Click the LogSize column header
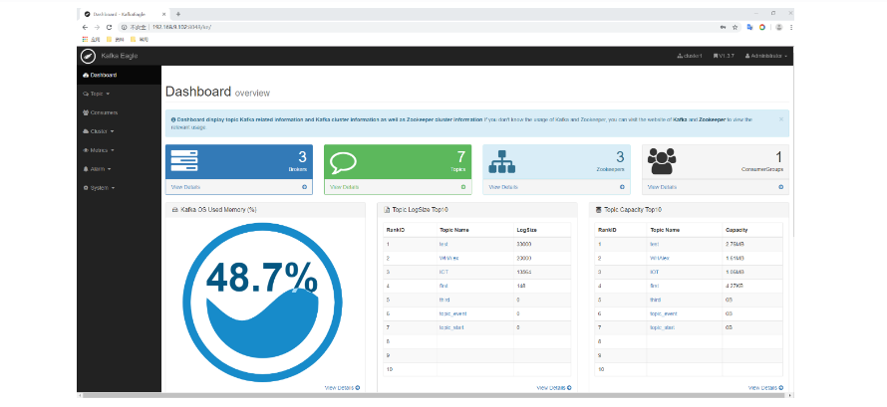 526,230
